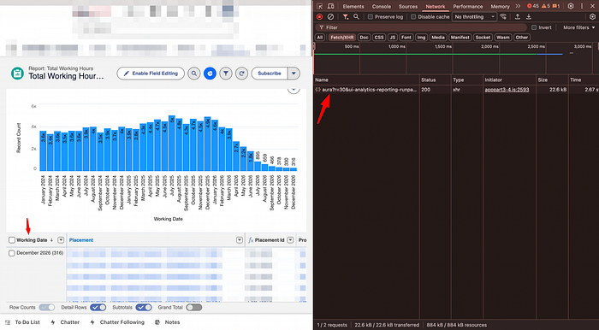Click the Status column header
The width and height of the screenshot is (599, 330).
tap(435, 80)
